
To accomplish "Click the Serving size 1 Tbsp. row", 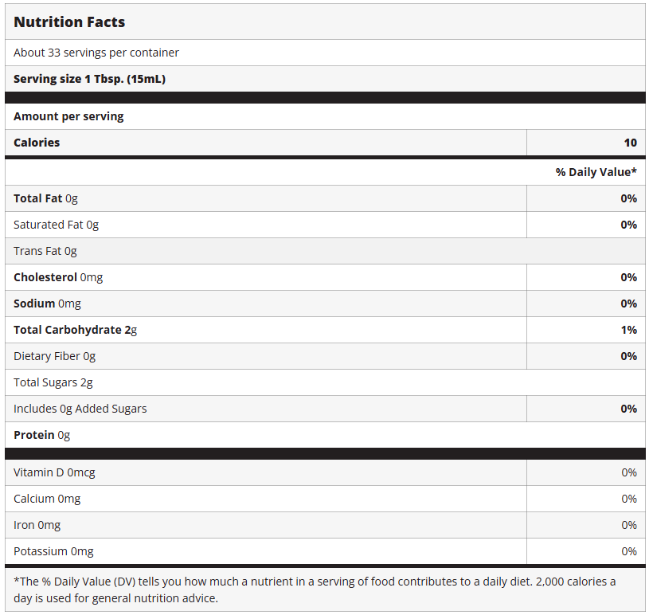I will (89, 79).
